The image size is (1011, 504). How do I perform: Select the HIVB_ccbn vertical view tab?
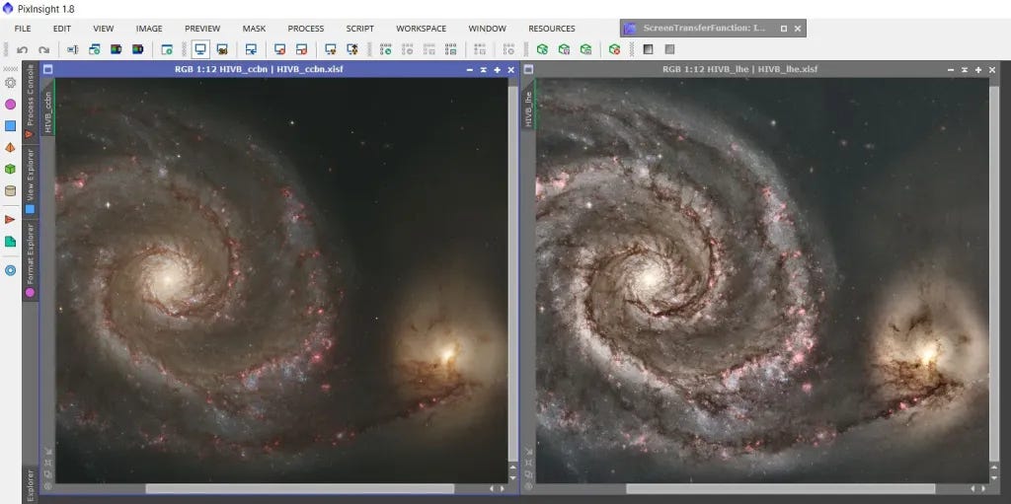[x=47, y=107]
